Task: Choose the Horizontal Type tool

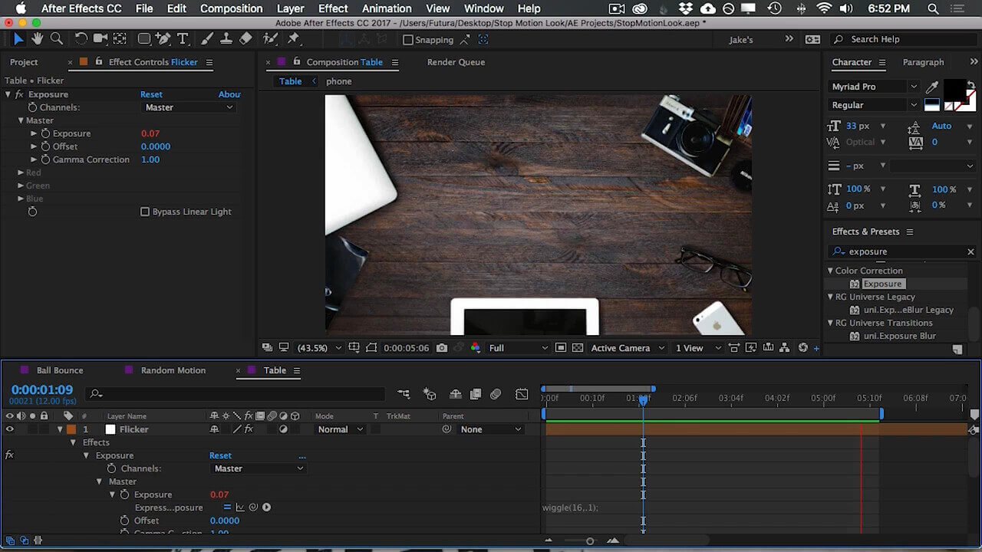Action: coord(183,39)
